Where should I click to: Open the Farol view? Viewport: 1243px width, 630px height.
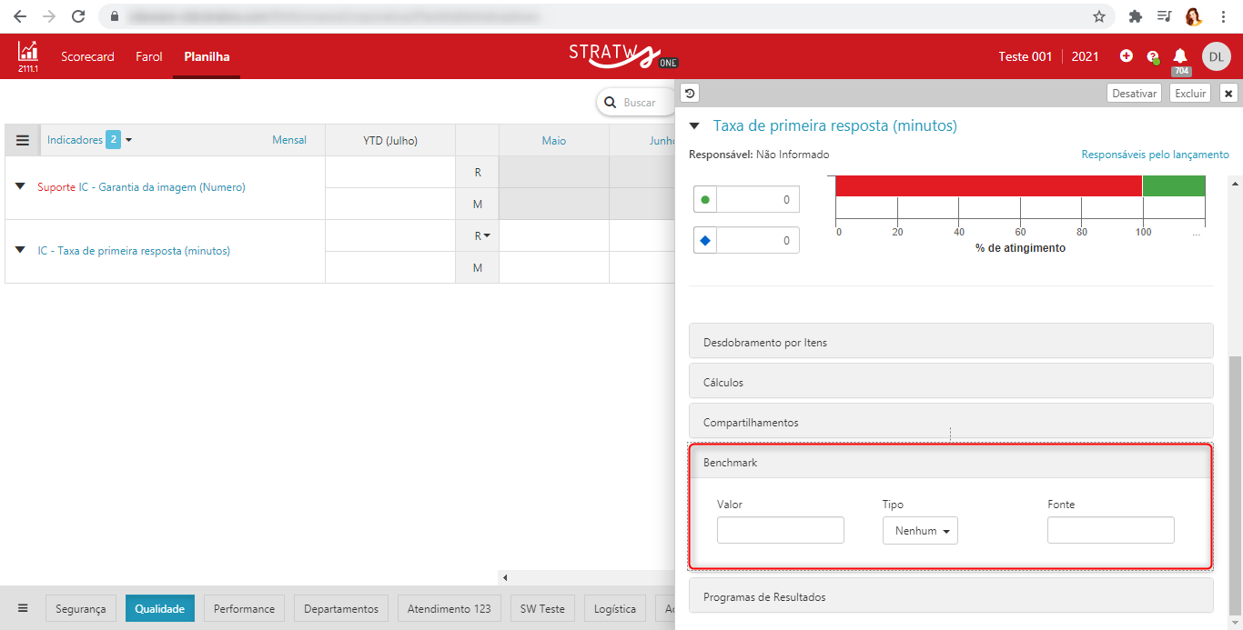149,56
